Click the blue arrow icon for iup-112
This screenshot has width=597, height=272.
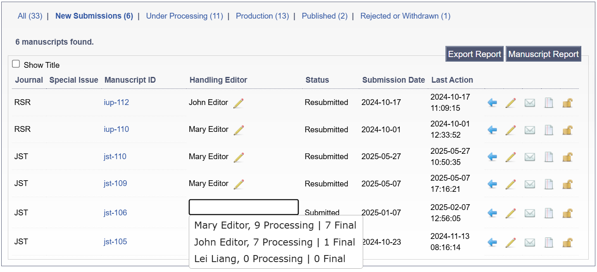click(x=492, y=103)
